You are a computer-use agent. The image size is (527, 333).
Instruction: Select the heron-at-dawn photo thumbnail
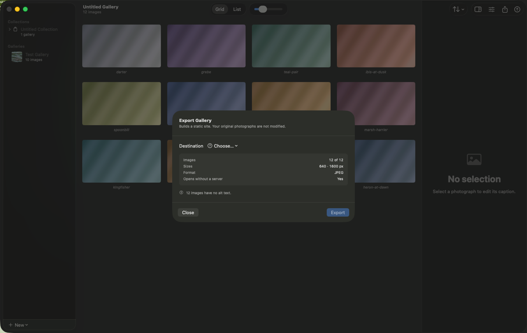385,161
